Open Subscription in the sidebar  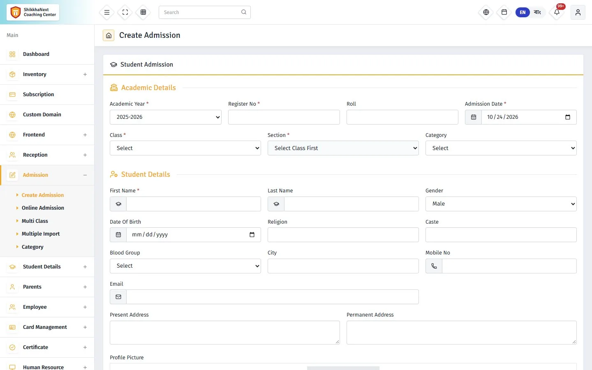(47, 95)
